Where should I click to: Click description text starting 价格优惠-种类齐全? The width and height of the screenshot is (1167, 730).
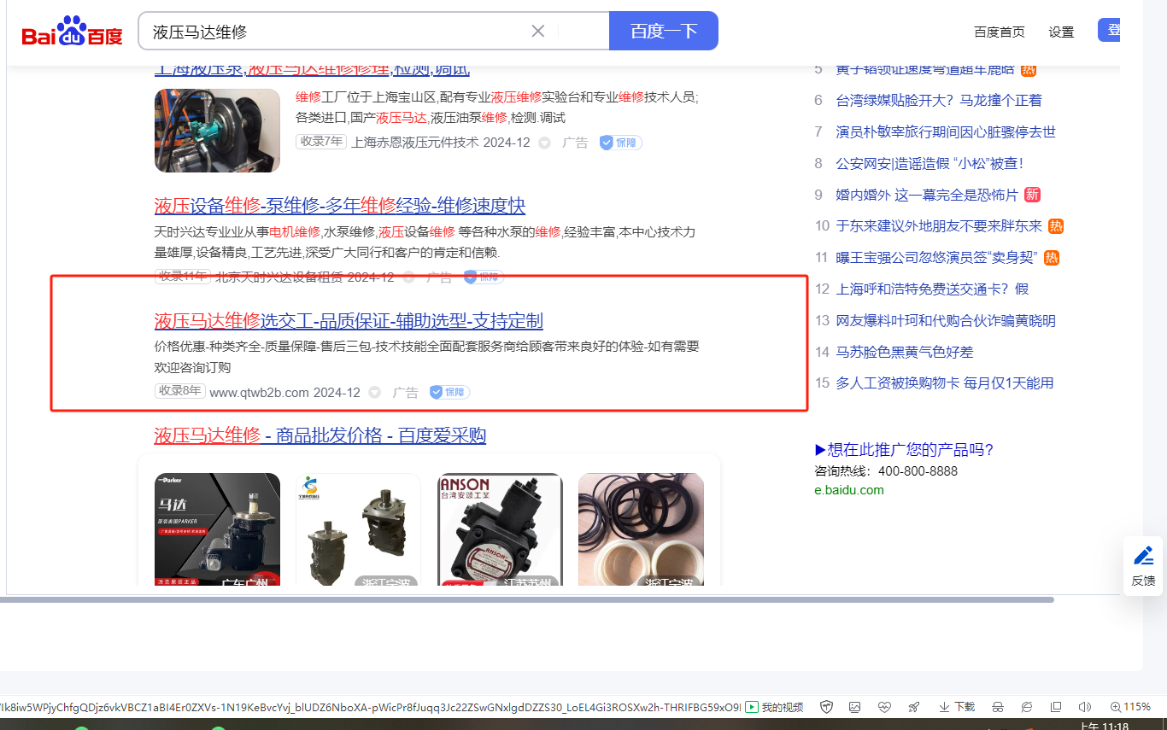pyautogui.click(x=427, y=357)
